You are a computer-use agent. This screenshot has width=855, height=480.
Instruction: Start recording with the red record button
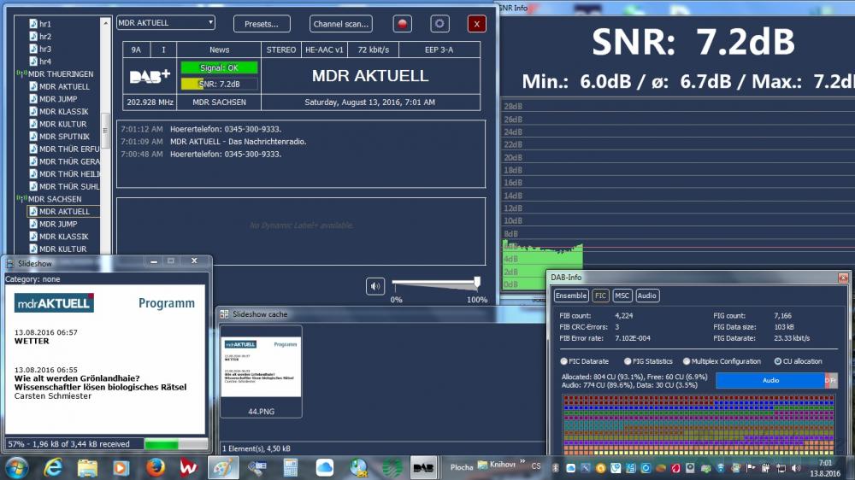pyautogui.click(x=403, y=24)
